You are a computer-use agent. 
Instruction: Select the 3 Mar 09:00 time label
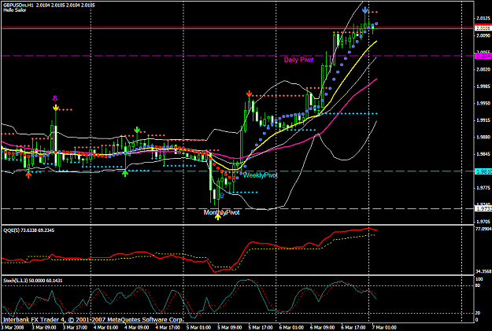44,328
